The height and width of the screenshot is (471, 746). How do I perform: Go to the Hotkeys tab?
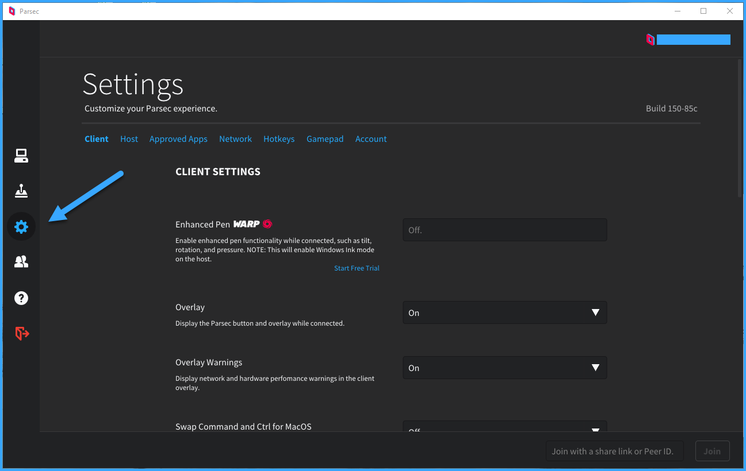(x=279, y=139)
